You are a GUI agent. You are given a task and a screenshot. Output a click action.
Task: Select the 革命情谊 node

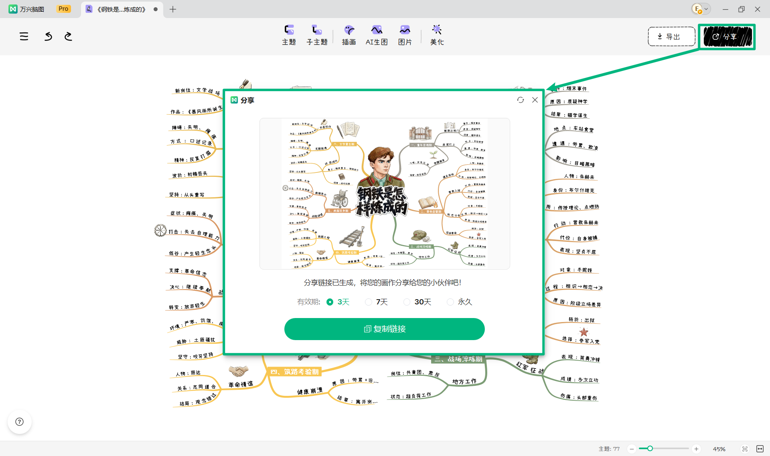241,384
